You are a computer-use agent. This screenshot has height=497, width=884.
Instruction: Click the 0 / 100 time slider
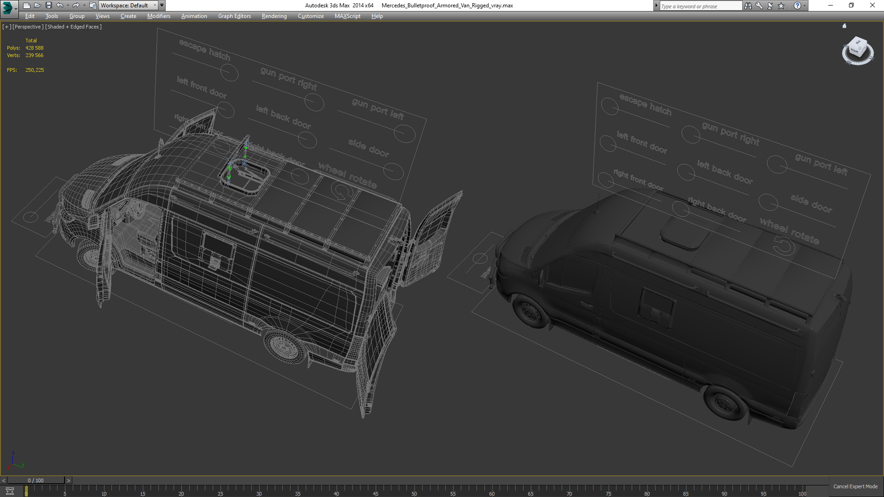pos(35,480)
